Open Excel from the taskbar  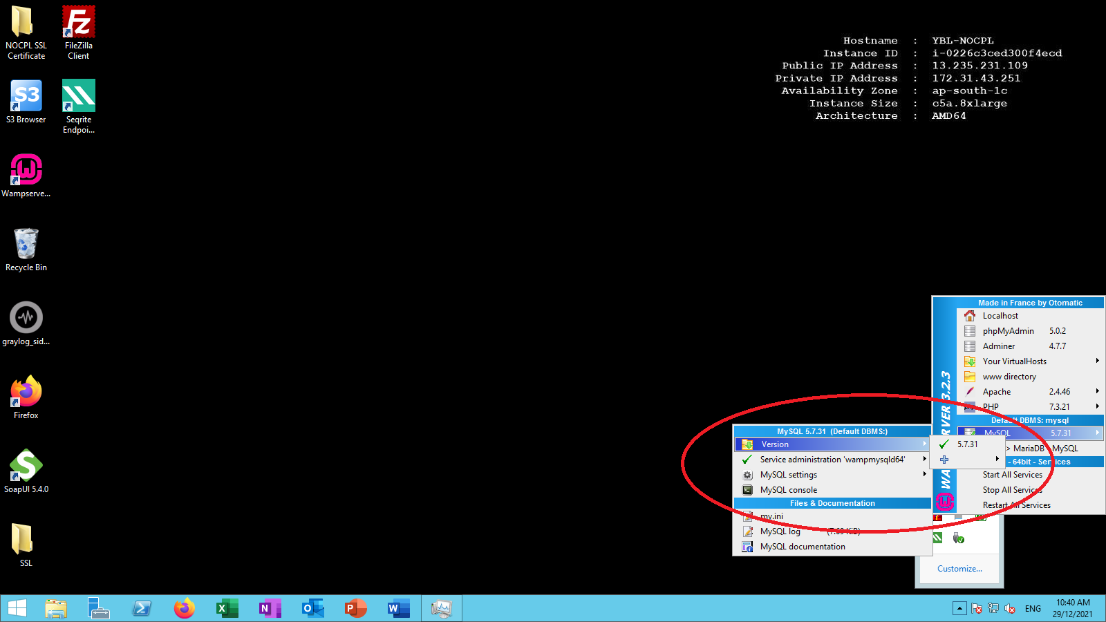click(227, 608)
